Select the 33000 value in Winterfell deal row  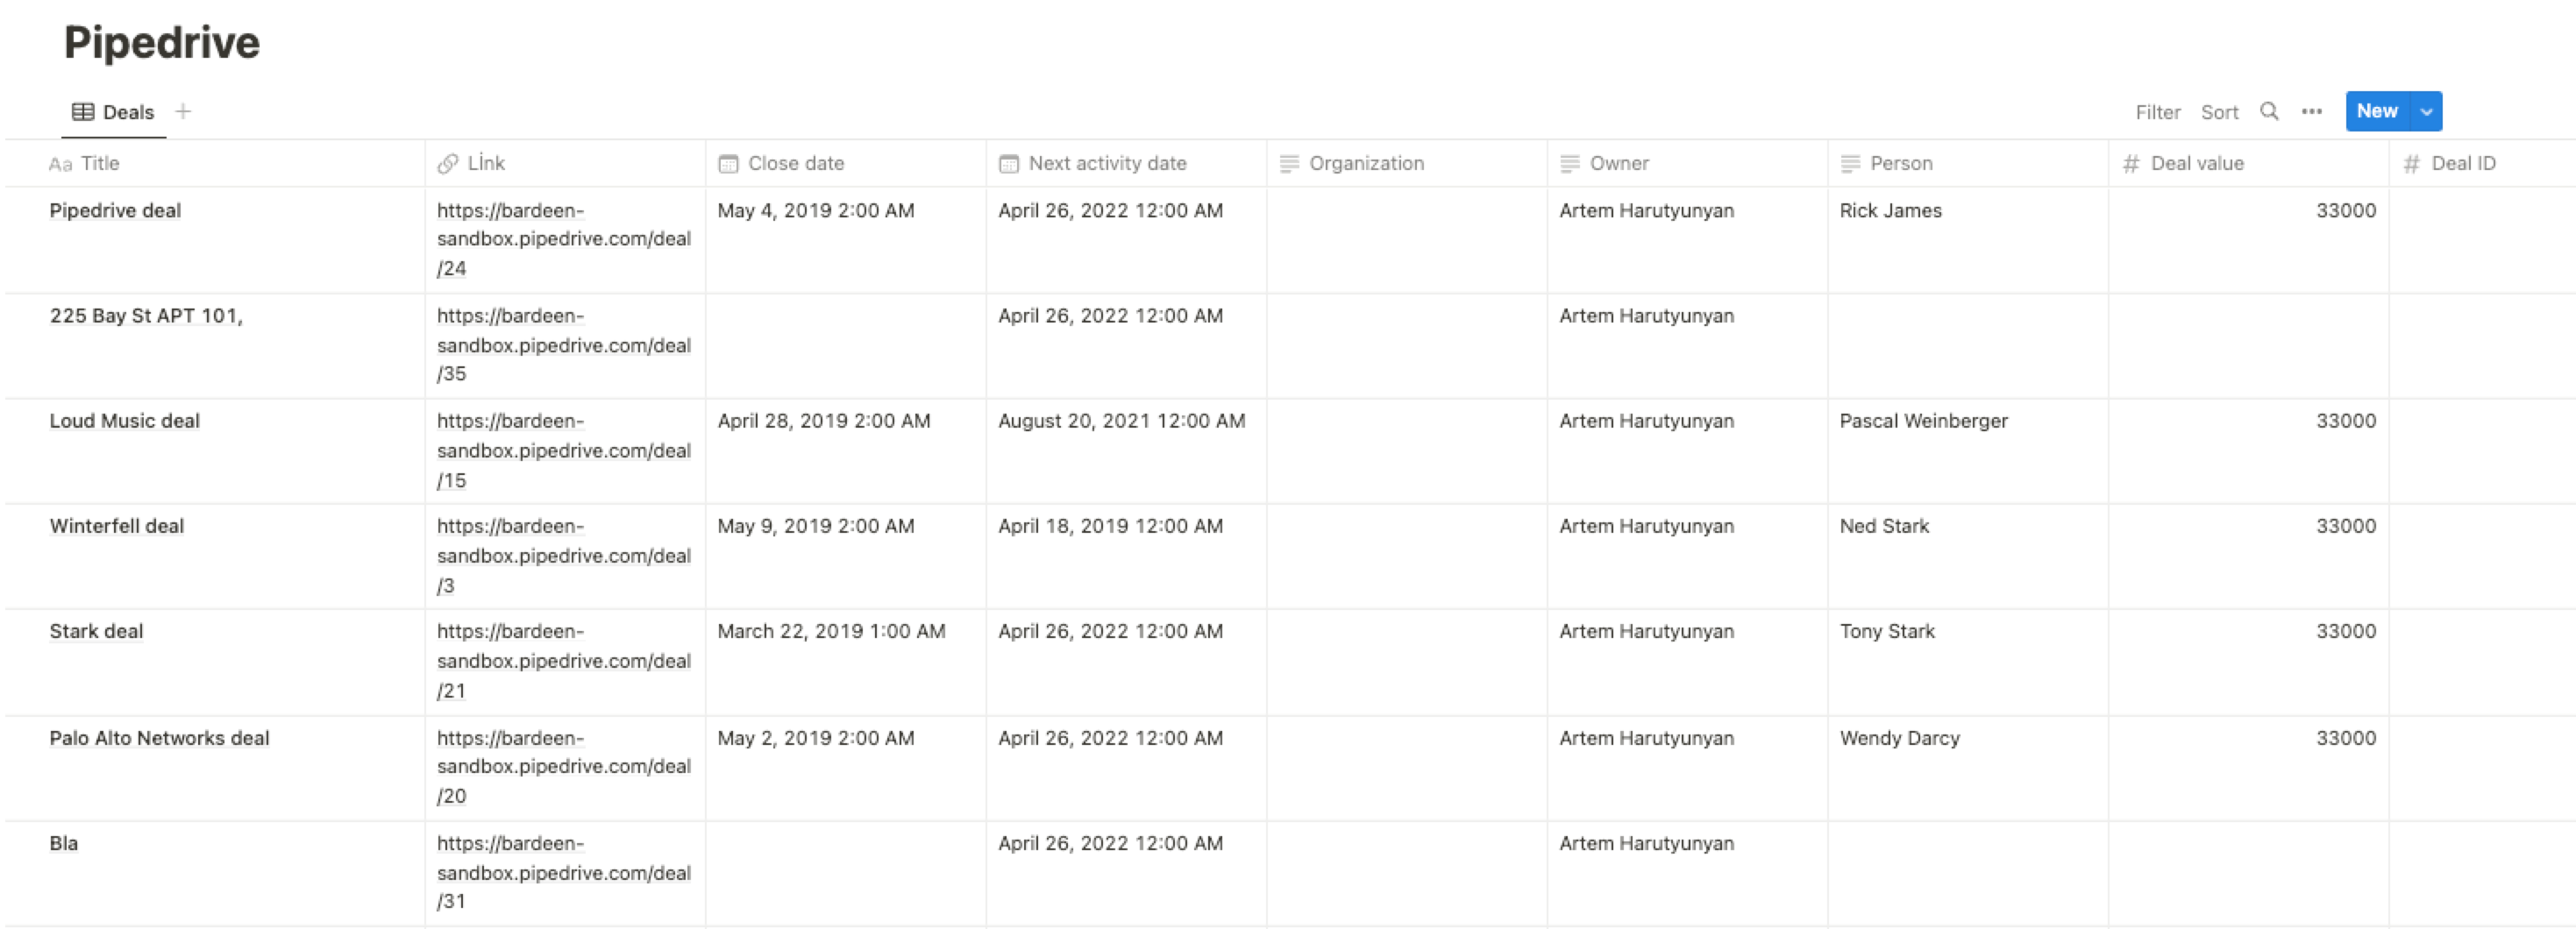2346,526
